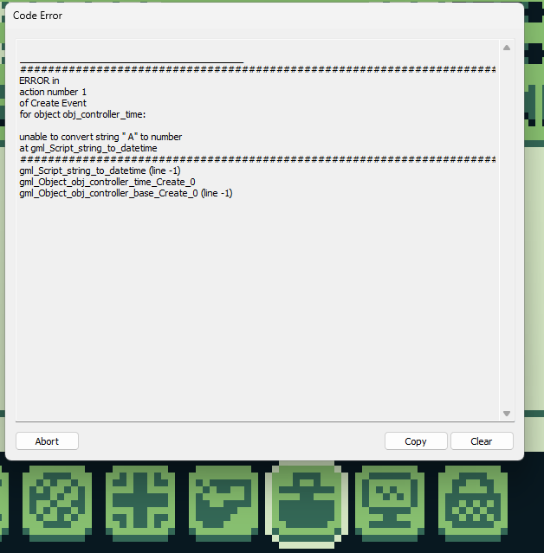Clear the error log with Clear button

tap(482, 440)
